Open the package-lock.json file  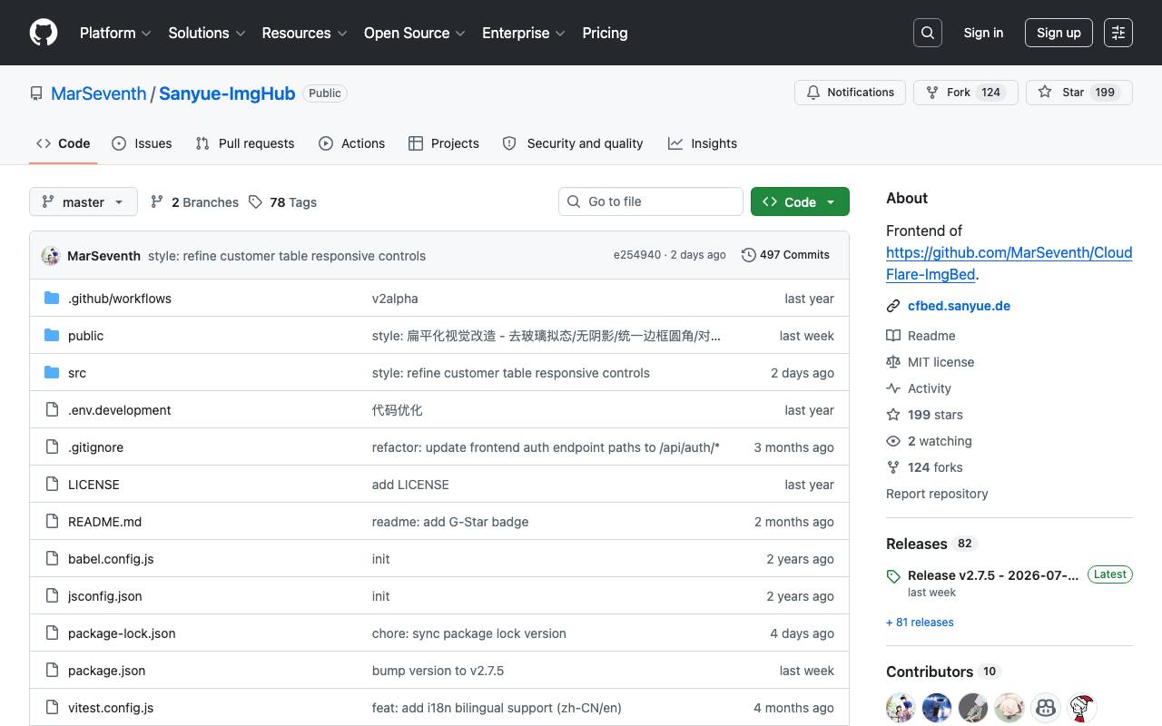[122, 633]
